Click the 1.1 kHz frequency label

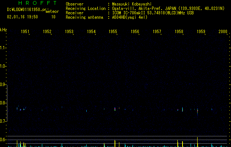3,48
